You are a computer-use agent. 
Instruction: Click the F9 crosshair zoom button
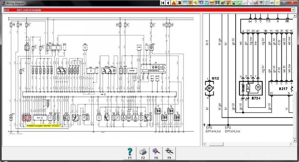(169, 153)
